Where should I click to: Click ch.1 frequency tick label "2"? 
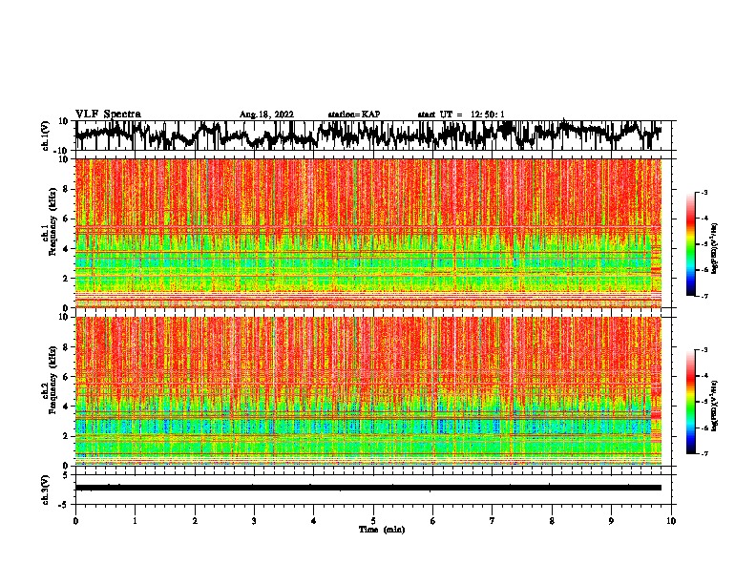(x=67, y=279)
